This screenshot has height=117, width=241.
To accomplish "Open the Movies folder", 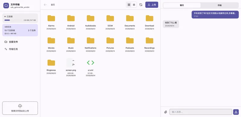I will point(51,40).
